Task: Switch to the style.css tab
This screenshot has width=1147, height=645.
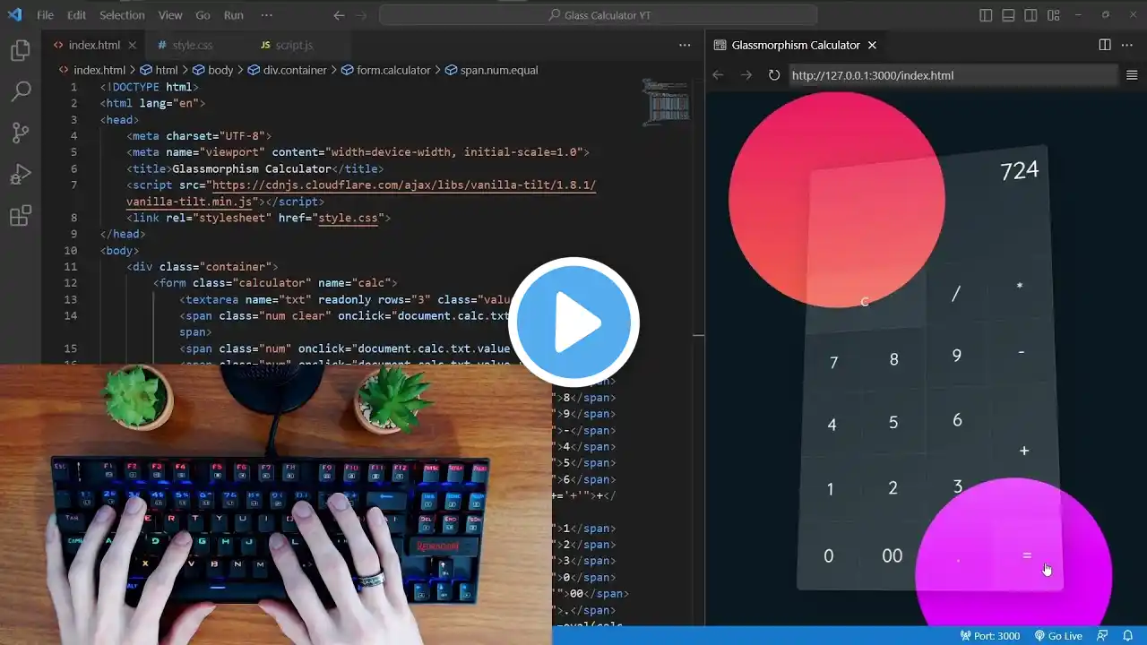Action: [x=193, y=45]
